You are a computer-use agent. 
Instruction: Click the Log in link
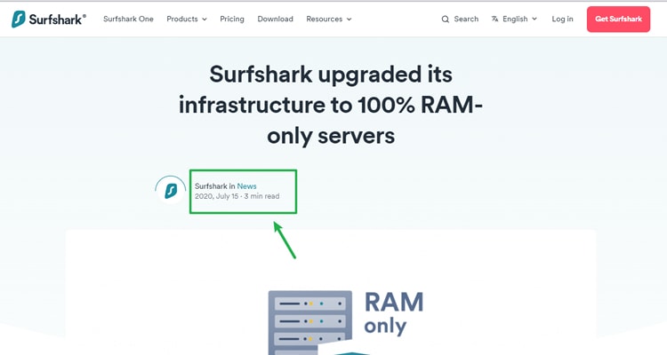pos(562,20)
